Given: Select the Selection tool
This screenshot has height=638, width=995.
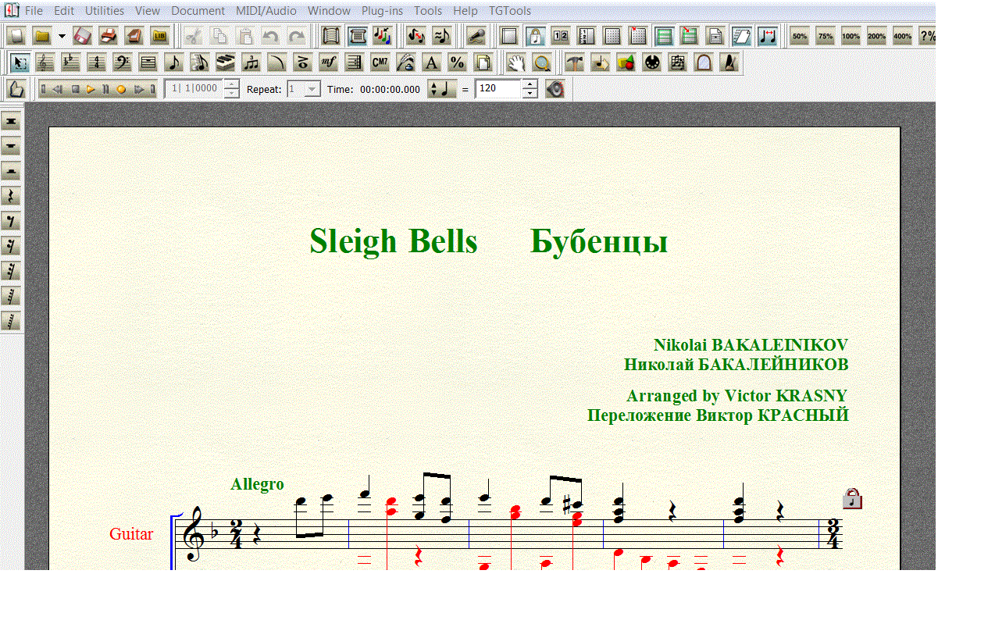Looking at the screenshot, I should click(20, 62).
